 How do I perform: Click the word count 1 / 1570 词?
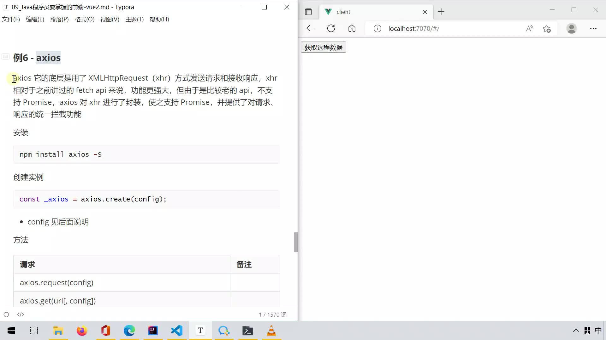tap(273, 315)
